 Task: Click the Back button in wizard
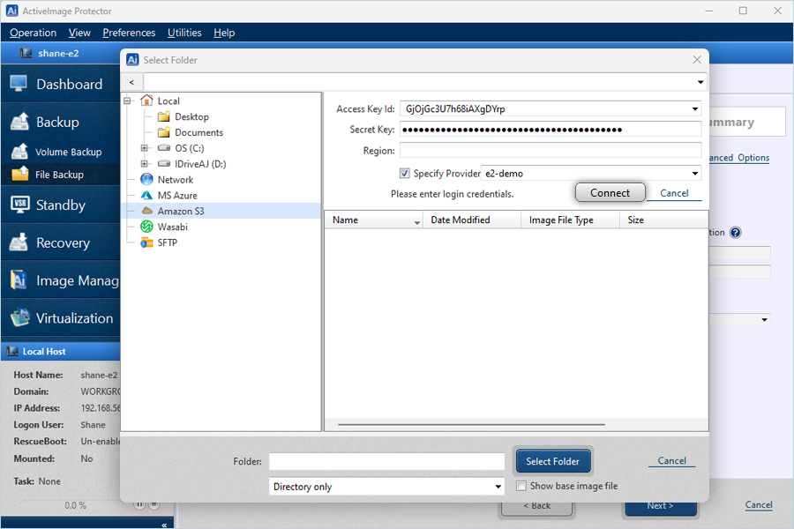click(x=536, y=506)
